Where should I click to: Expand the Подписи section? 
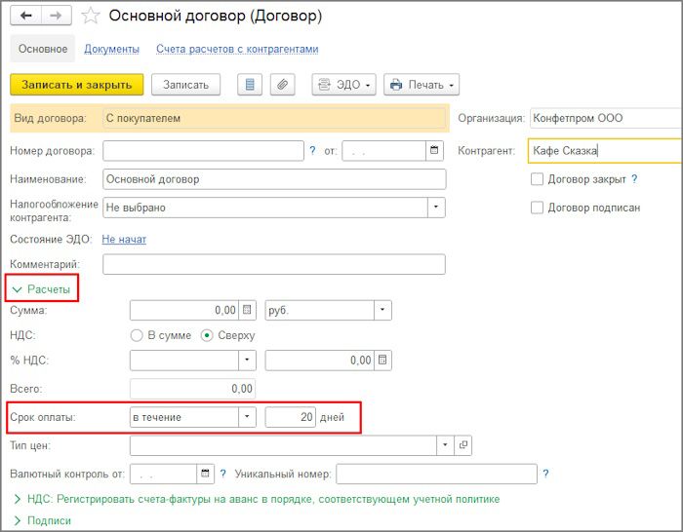tap(42, 520)
